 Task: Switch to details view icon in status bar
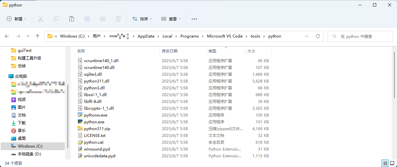pos(385,163)
